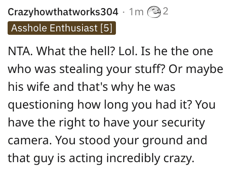231x174 pixels.
Task: Open the Crazyhowthatworks304 user profile
Action: (63, 12)
